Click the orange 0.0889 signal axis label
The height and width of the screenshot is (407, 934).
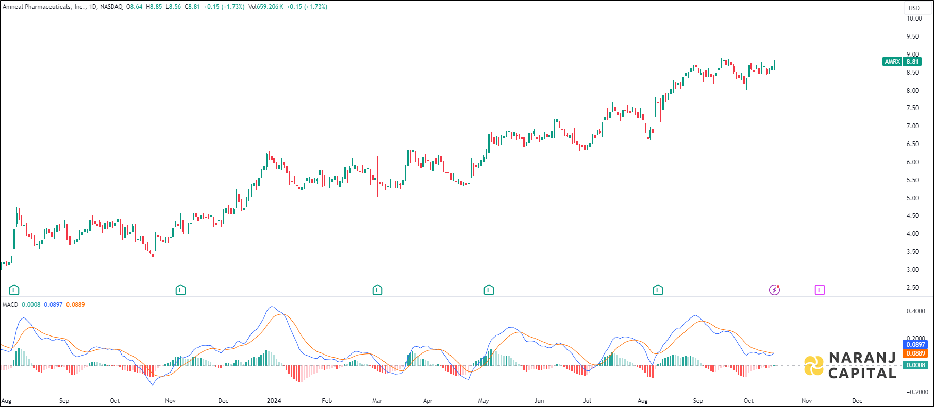click(915, 353)
